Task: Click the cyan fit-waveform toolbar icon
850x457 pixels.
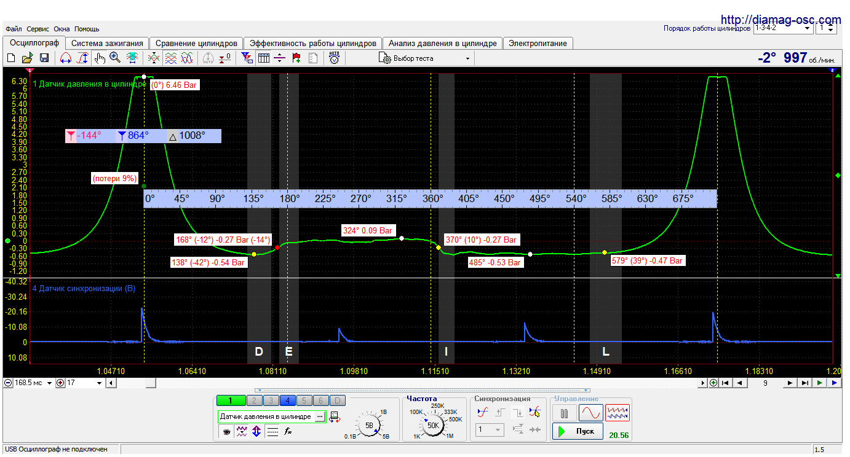Action: (x=132, y=58)
